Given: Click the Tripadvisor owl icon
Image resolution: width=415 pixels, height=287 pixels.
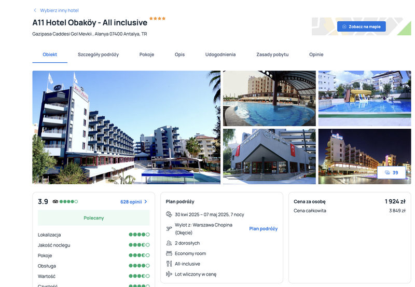Looking at the screenshot, I should [55, 201].
